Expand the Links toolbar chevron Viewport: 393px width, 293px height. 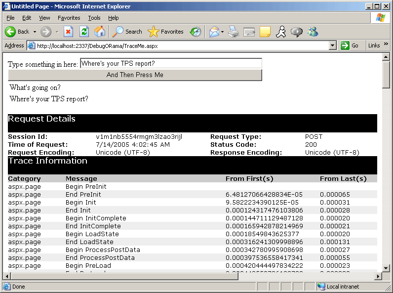point(386,44)
